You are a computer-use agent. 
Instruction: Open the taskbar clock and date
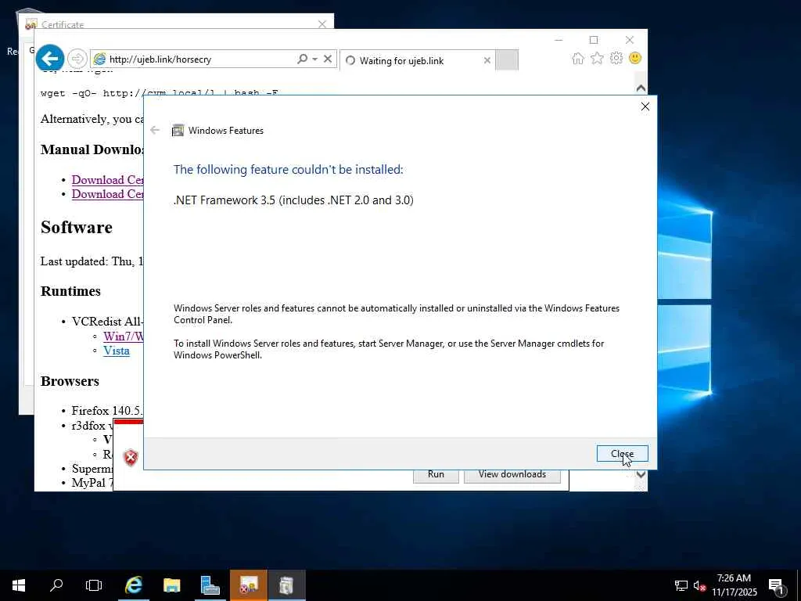pos(734,585)
